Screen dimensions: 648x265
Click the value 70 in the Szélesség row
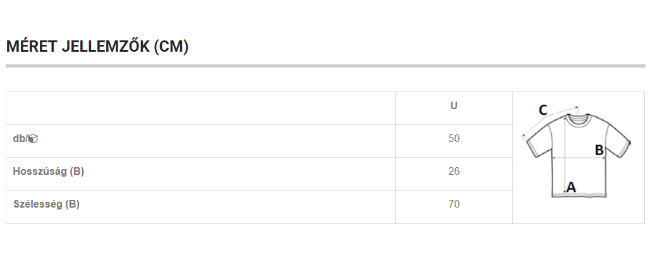[x=454, y=204]
